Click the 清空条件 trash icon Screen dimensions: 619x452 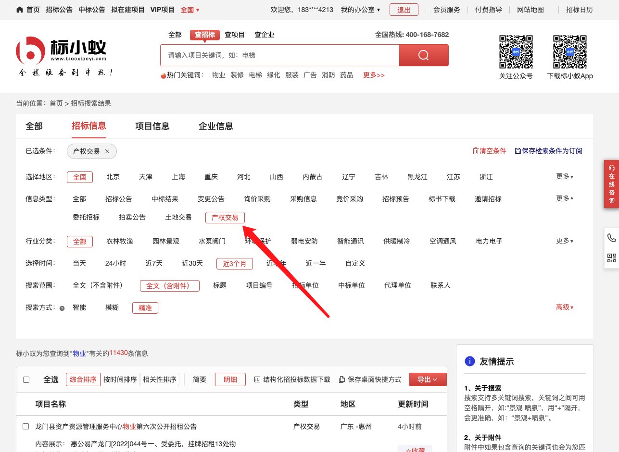(475, 151)
